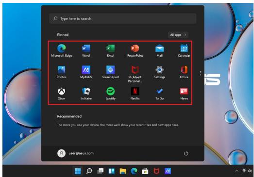Open MyASUS from pinned apps
The width and height of the screenshot is (254, 177).
86,72
